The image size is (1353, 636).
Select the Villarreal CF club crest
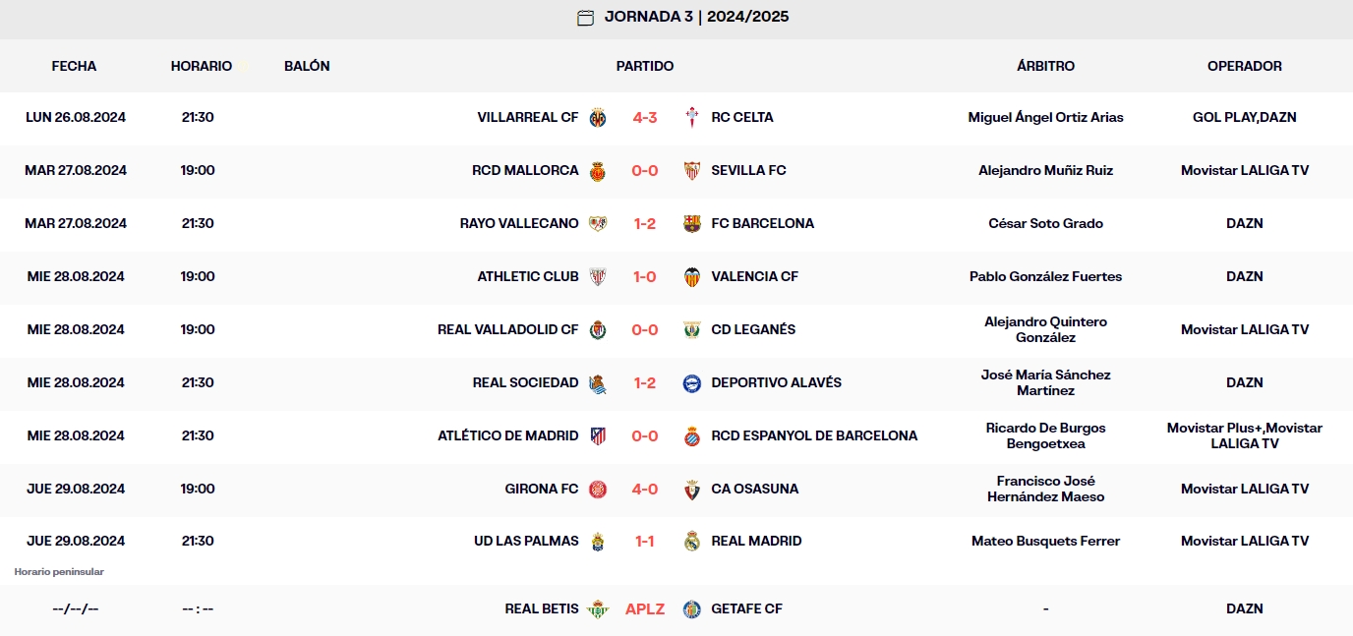tap(598, 117)
